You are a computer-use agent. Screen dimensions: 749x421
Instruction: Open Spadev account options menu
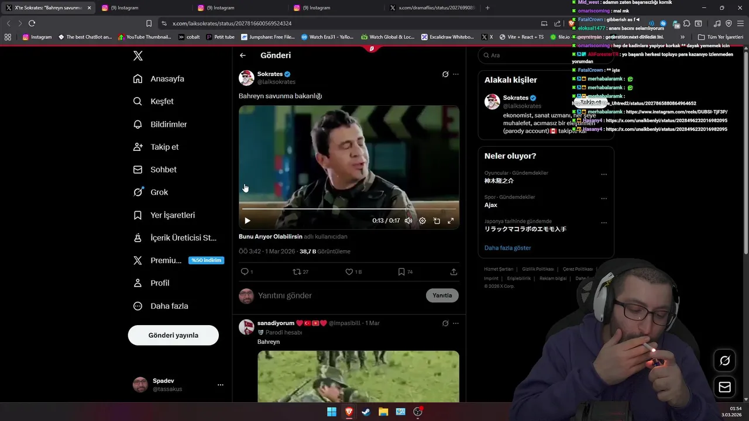(x=220, y=385)
